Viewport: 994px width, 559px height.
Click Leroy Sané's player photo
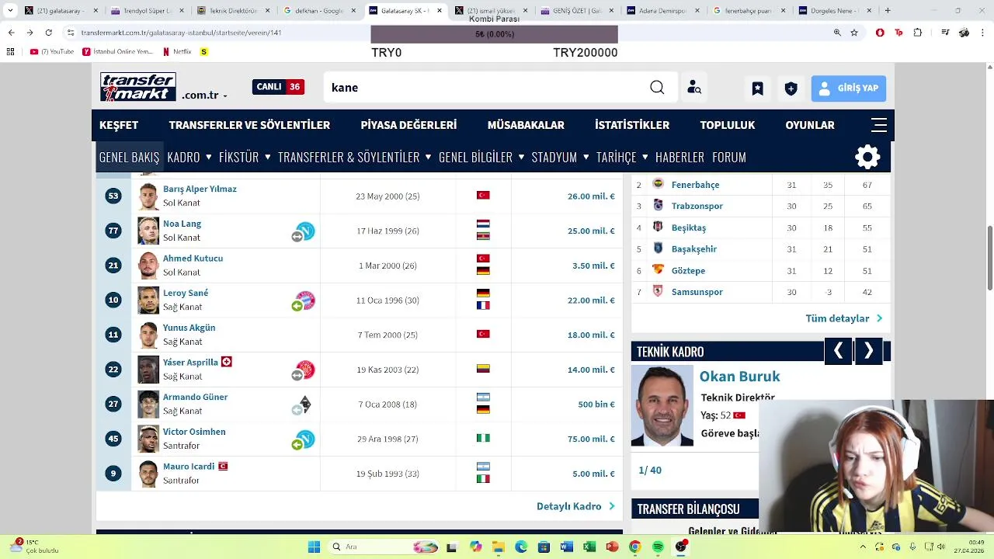point(148,300)
